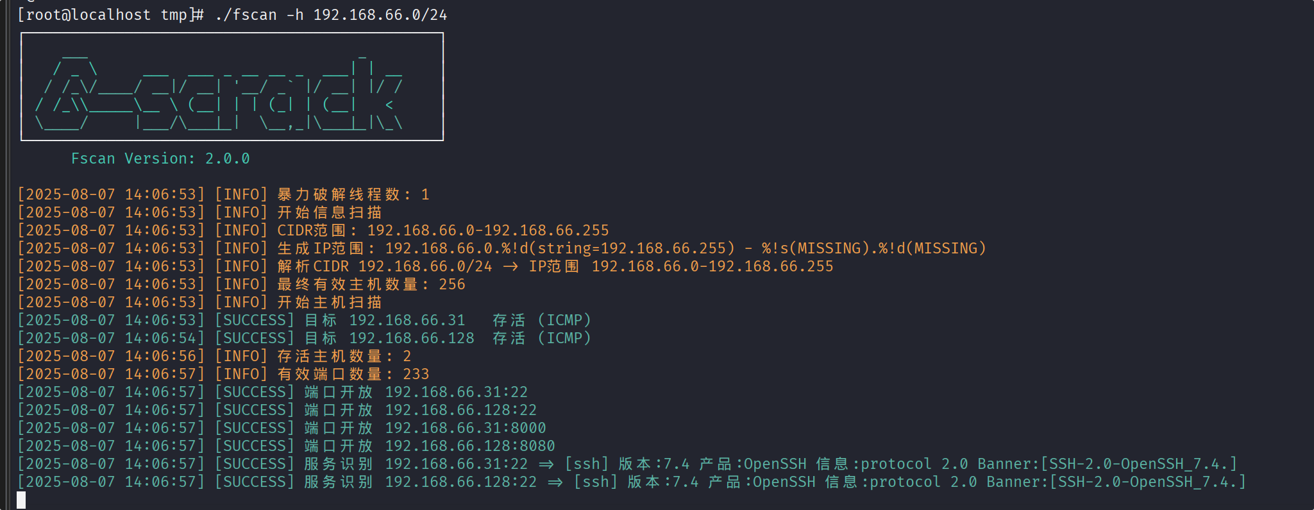
Task: Click the terminal cursor block at bottom
Action: [x=21, y=500]
